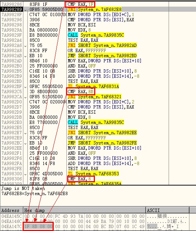Click the 'Jump is NOT taken' info line
Screen dimensions: 196x231
click(x=23, y=188)
